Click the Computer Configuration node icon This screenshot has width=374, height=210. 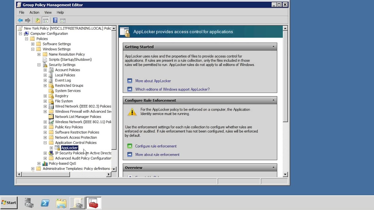click(x=26, y=34)
